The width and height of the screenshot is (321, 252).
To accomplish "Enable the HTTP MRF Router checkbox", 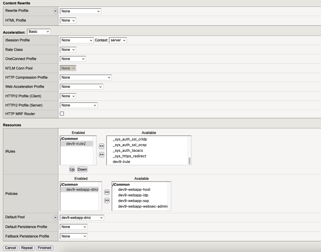I will click(x=62, y=114).
